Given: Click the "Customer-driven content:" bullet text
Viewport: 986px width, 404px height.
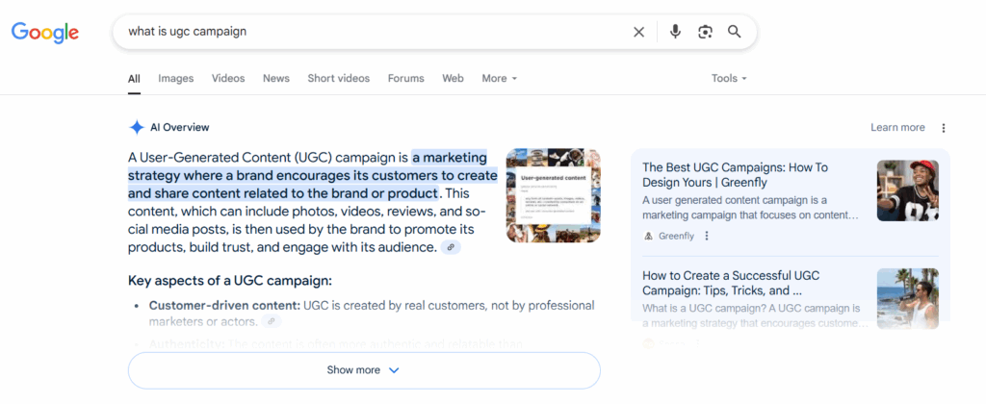Looking at the screenshot, I should [224, 306].
